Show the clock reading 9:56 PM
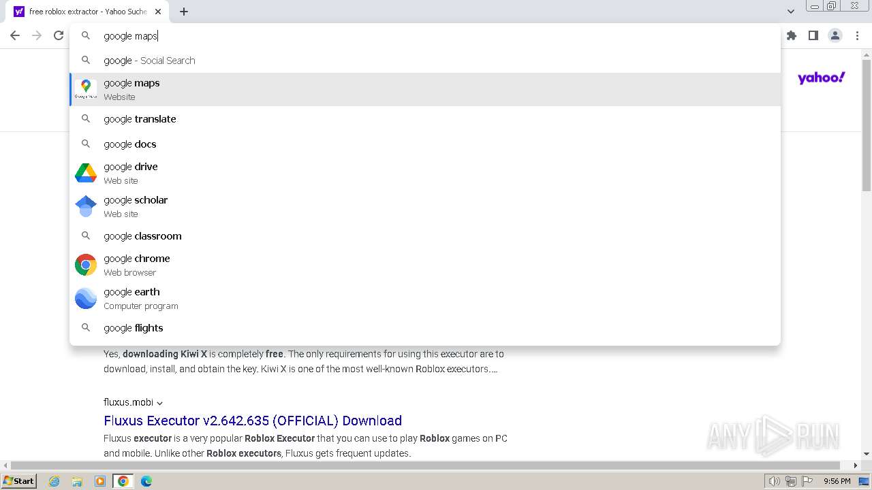872x490 pixels. pos(837,481)
